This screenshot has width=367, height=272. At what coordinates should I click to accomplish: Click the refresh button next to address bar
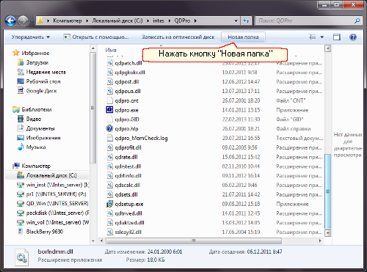pyautogui.click(x=246, y=21)
